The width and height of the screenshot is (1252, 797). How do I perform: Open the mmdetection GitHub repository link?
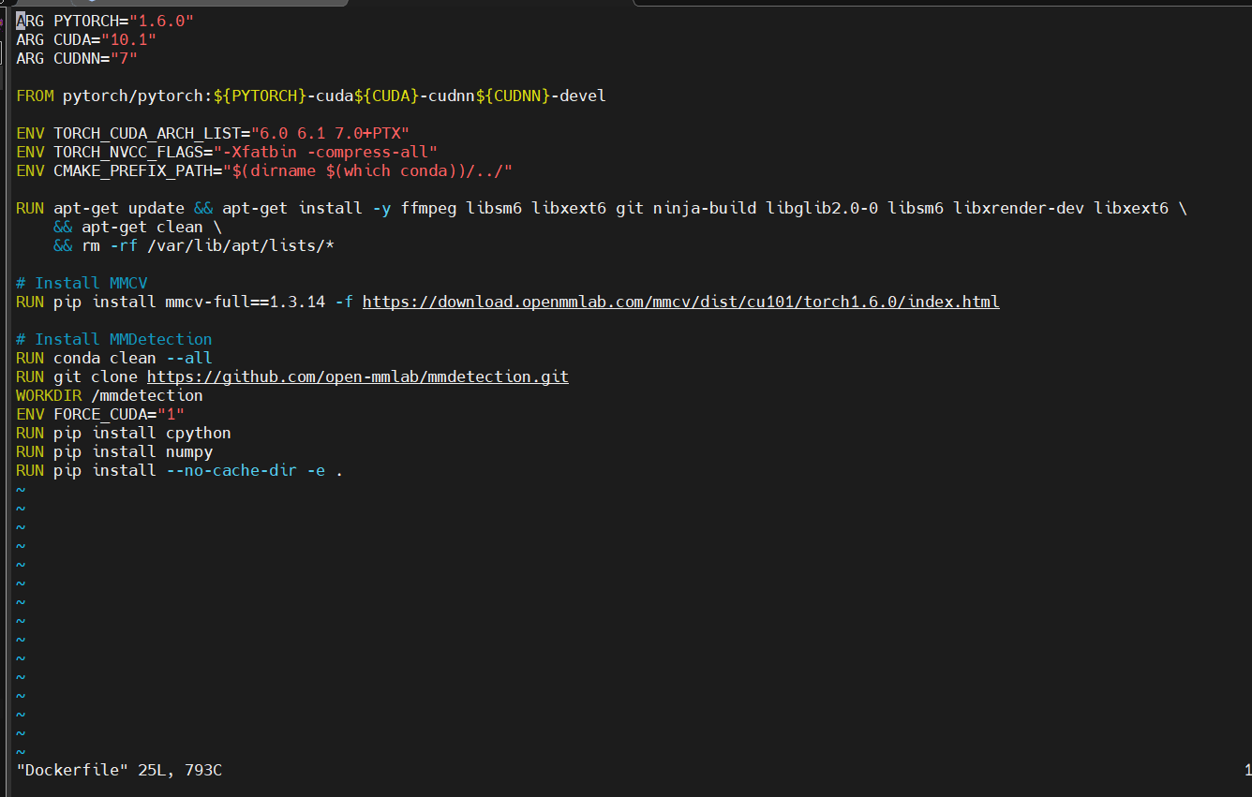point(357,376)
